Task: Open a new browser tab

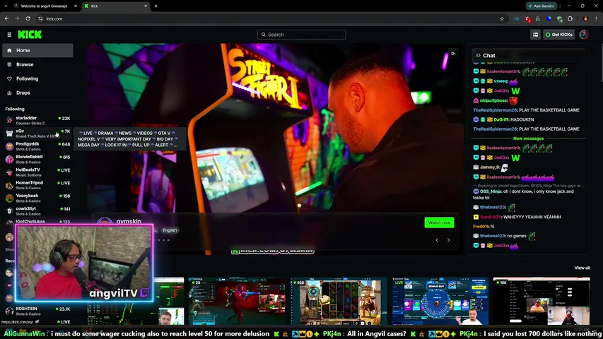Action: click(156, 6)
